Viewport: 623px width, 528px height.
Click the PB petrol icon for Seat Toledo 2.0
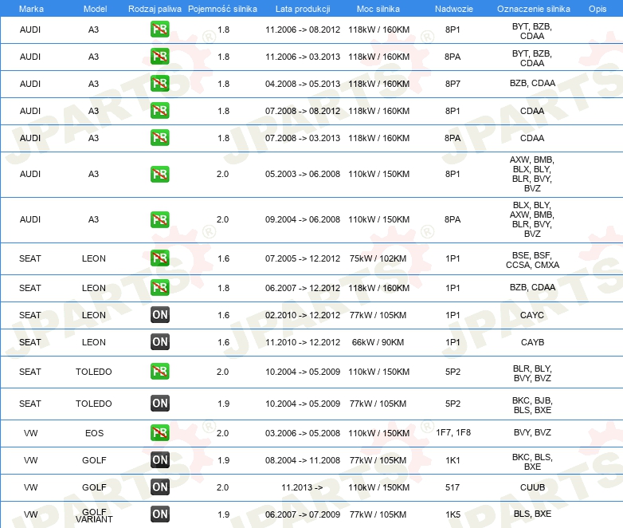(159, 371)
